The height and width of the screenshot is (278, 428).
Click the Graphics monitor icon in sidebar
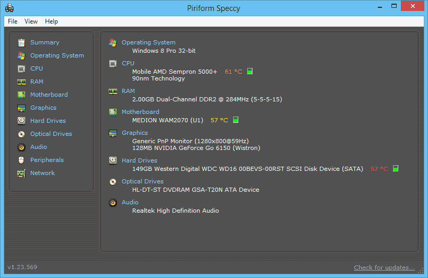21,108
